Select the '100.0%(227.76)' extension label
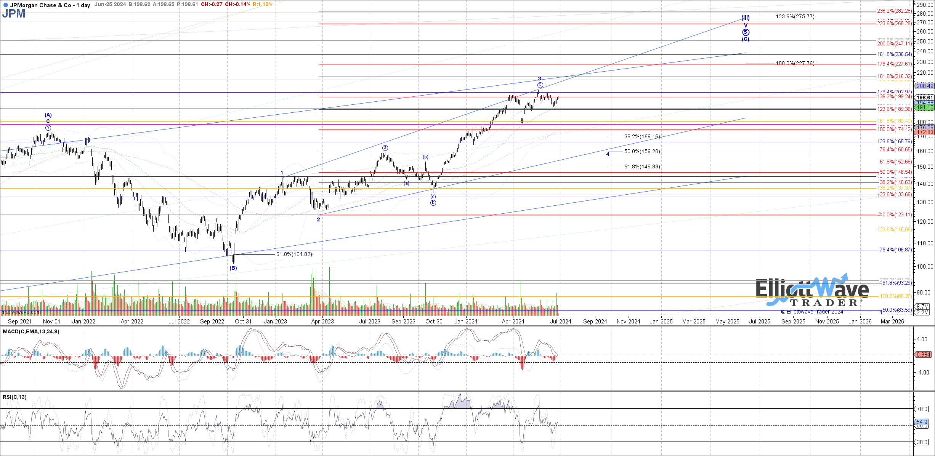This screenshot has height=456, width=935. 795,63
